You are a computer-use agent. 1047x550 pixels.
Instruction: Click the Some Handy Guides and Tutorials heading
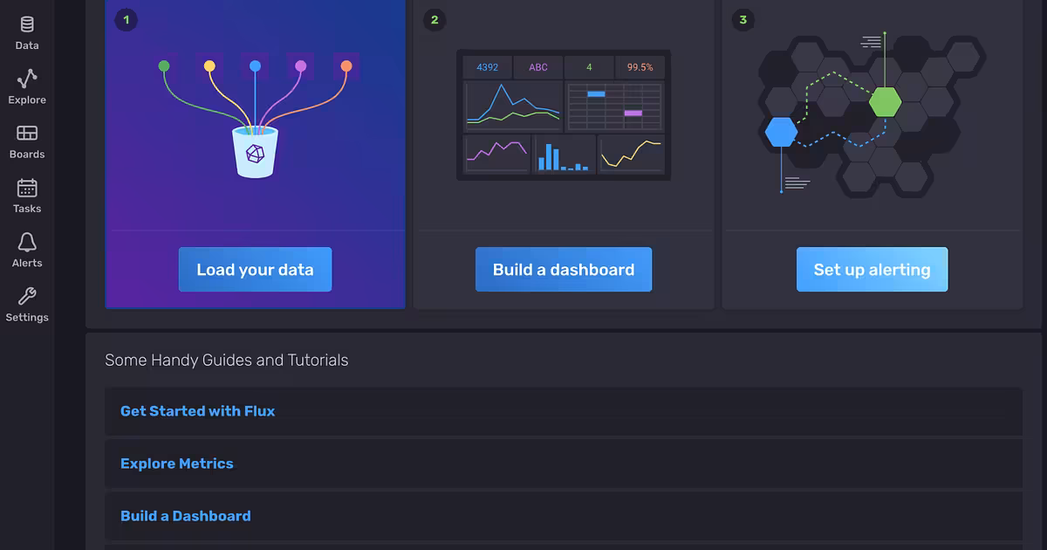227,360
